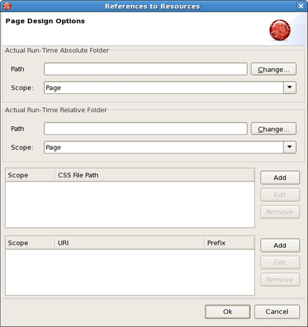Click the red globe icon in title bar

(7, 6)
